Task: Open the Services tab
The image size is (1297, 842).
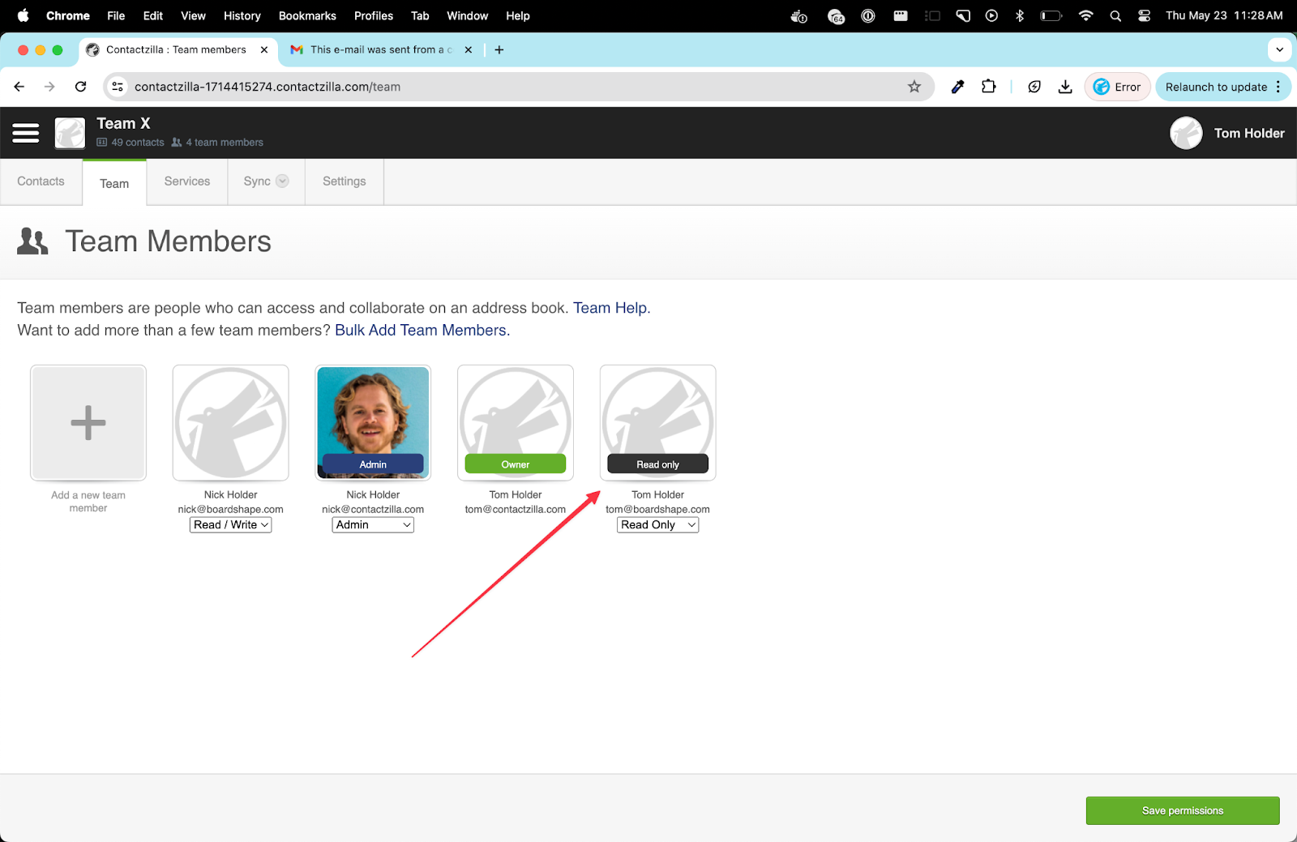Action: [187, 182]
